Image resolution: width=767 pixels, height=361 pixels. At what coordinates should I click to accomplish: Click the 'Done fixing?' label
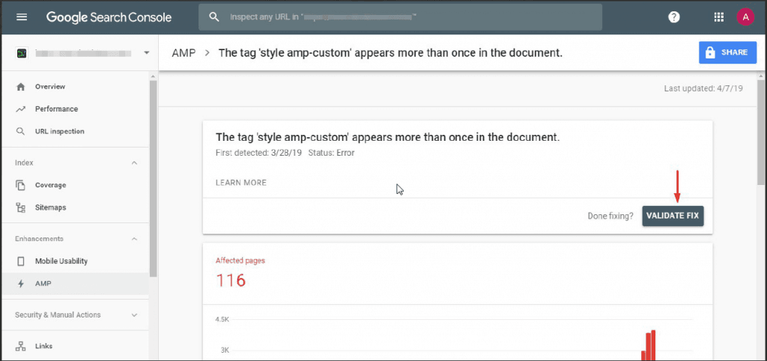(x=610, y=216)
